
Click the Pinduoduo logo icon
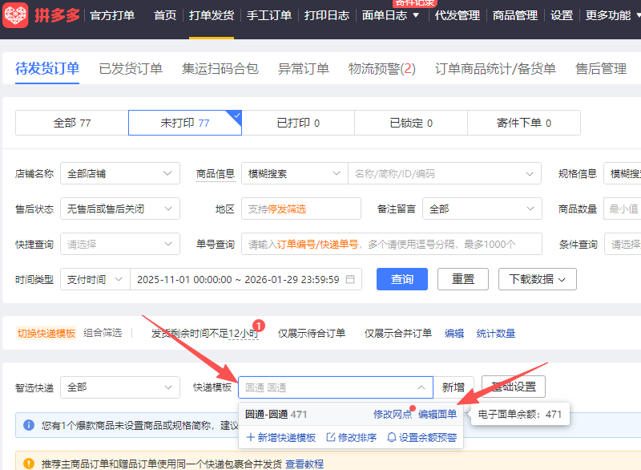[x=16, y=15]
